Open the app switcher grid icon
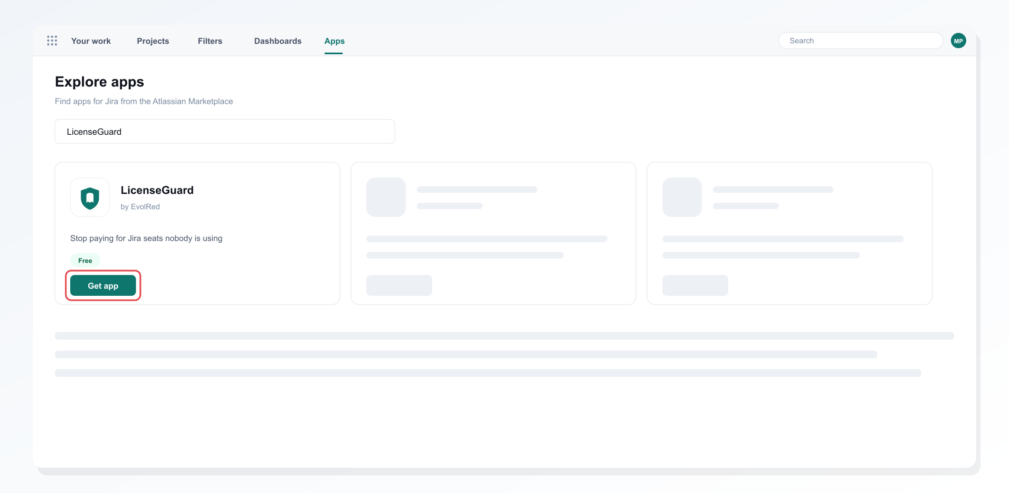Screen dimensions: 1009x493 click(52, 41)
